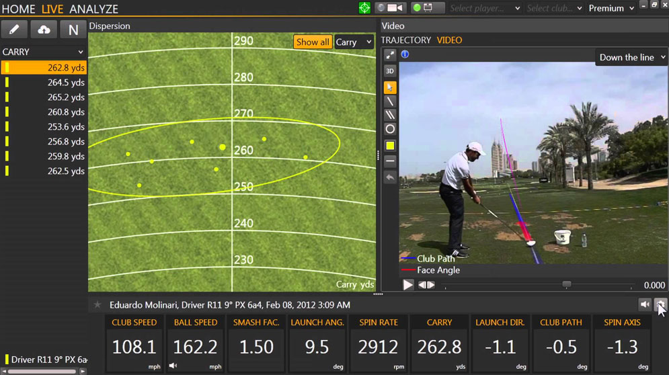This screenshot has width=669, height=375.
Task: Click the undo arrow in video toolbar
Action: coord(390,177)
